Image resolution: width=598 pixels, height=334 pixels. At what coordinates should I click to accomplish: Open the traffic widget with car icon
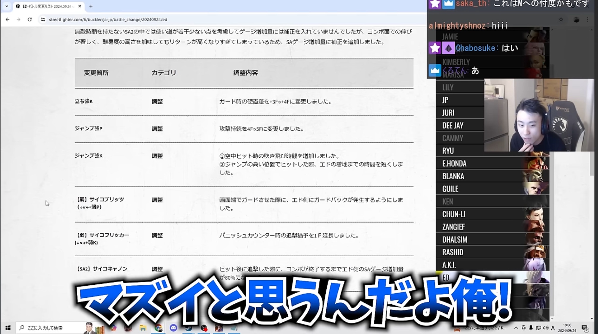[x=480, y=328]
